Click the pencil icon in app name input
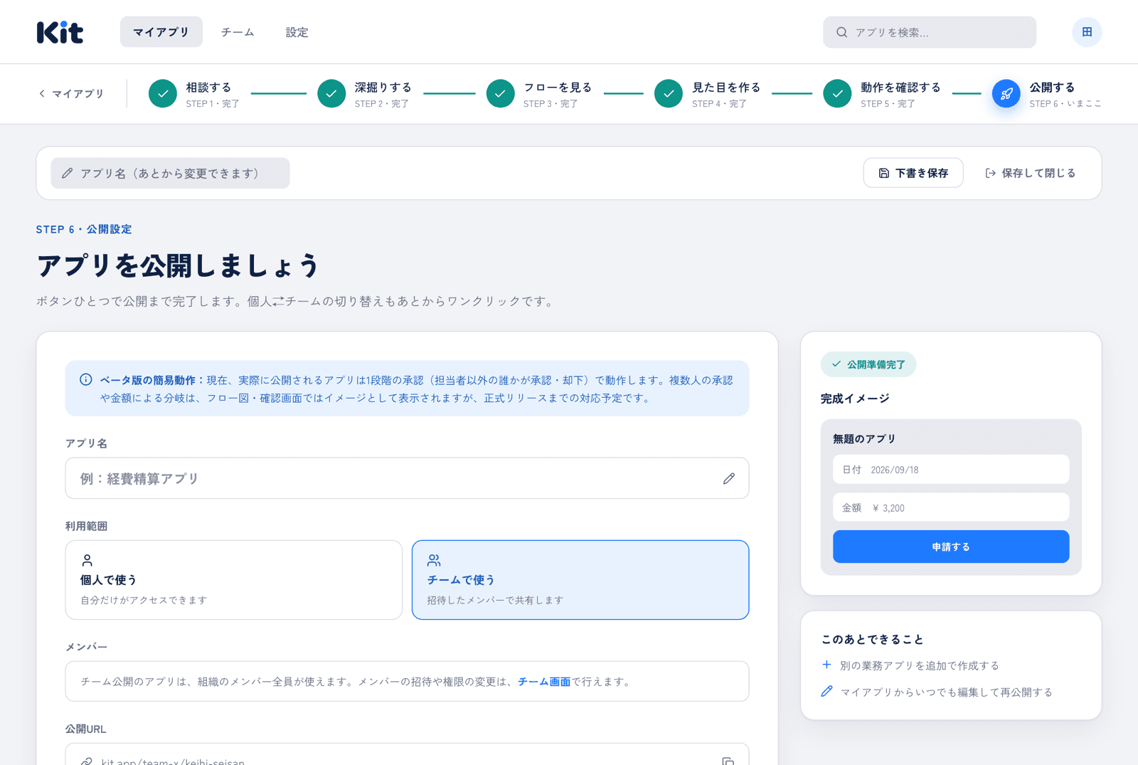 coord(729,478)
